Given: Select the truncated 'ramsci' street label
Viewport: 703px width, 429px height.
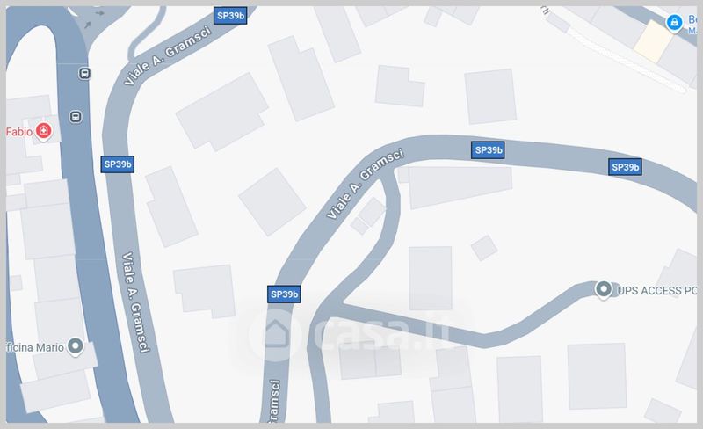Looking at the screenshot, I should (274, 401).
